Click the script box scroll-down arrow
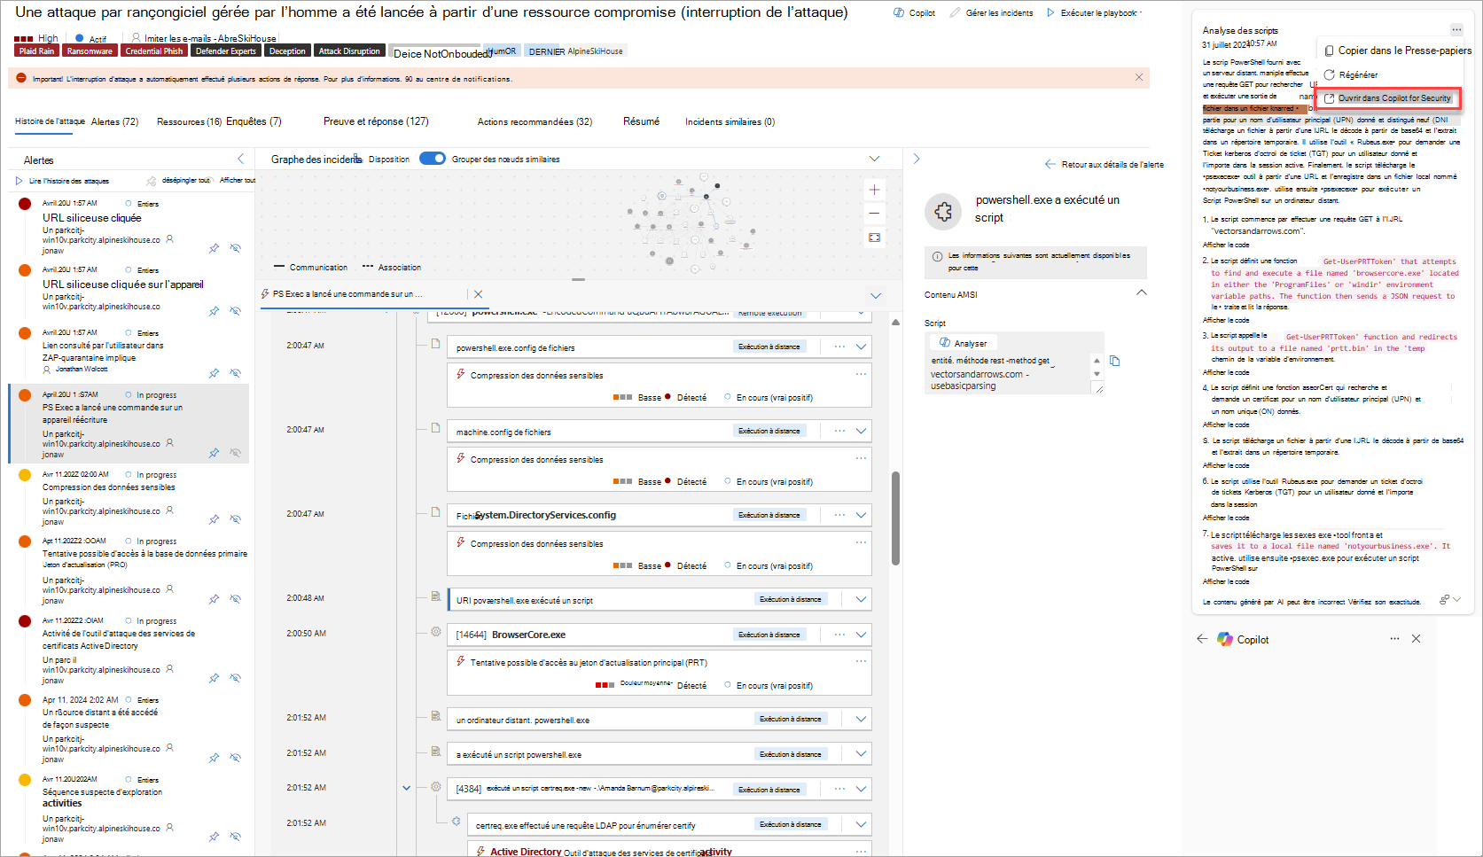The image size is (1483, 857). tap(1097, 374)
